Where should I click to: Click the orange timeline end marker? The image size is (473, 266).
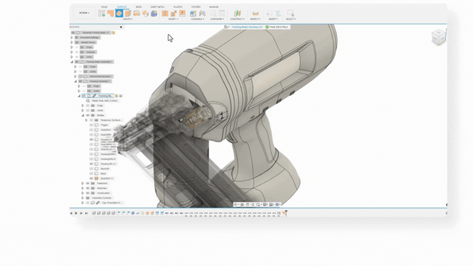click(x=284, y=213)
